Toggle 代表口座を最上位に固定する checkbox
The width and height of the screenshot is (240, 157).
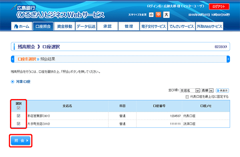[x=187, y=97]
